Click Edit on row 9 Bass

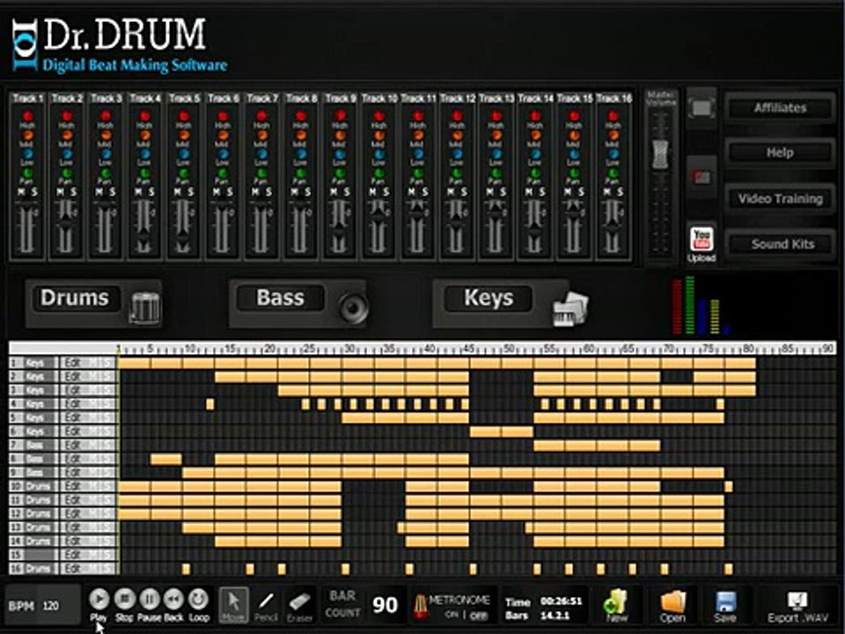coord(72,472)
